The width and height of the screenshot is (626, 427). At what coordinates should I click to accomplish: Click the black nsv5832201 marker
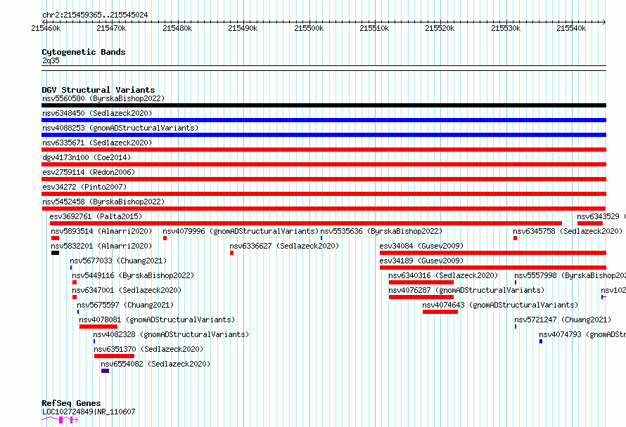point(55,253)
